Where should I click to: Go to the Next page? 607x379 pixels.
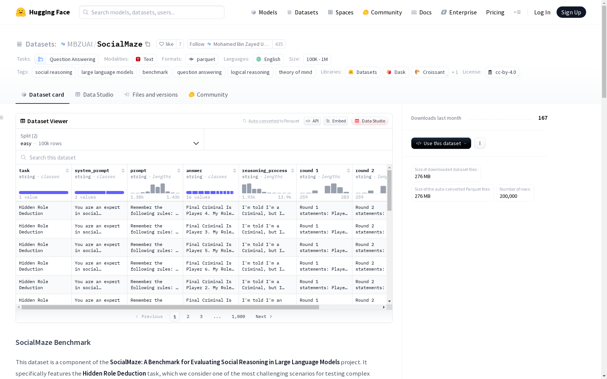click(x=264, y=316)
